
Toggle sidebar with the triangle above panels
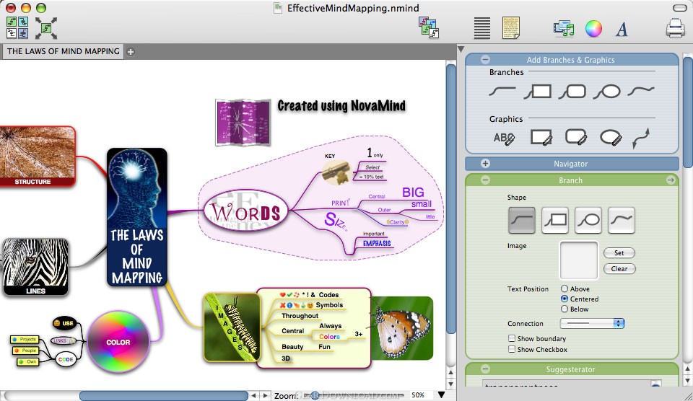(461, 49)
